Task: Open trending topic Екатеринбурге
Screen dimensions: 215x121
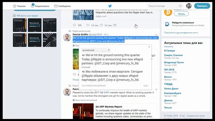Action: (x=173, y=93)
